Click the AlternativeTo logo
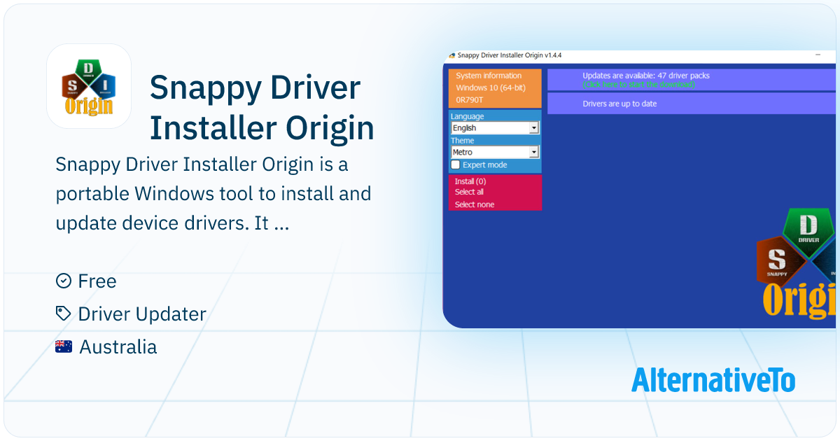Image resolution: width=840 pixels, height=441 pixels. [x=713, y=382]
